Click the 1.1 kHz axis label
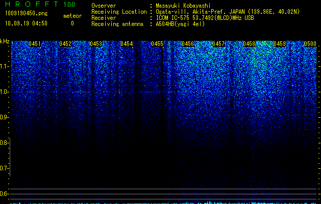The image size is (321, 204). click(x=4, y=66)
